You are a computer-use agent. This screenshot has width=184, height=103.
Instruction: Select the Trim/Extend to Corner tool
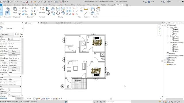click(63, 13)
